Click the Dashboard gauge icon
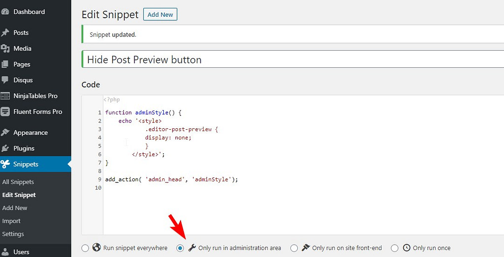504x257 pixels. point(5,12)
